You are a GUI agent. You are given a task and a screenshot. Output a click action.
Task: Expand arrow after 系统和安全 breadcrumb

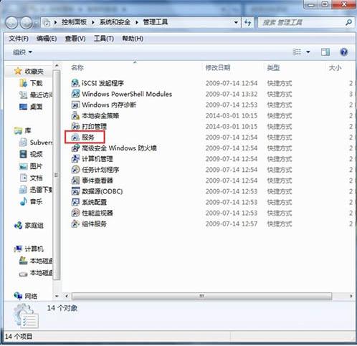pyautogui.click(x=137, y=22)
